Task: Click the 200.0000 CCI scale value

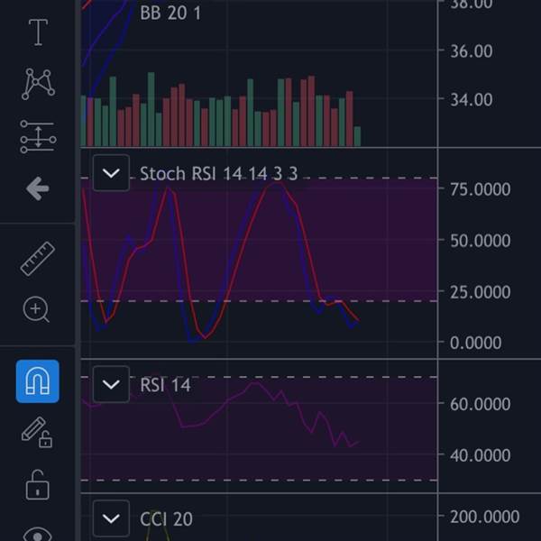Action: (x=485, y=517)
